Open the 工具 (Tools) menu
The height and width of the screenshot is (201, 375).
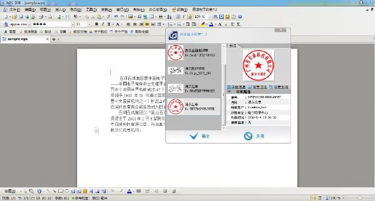coord(91,10)
